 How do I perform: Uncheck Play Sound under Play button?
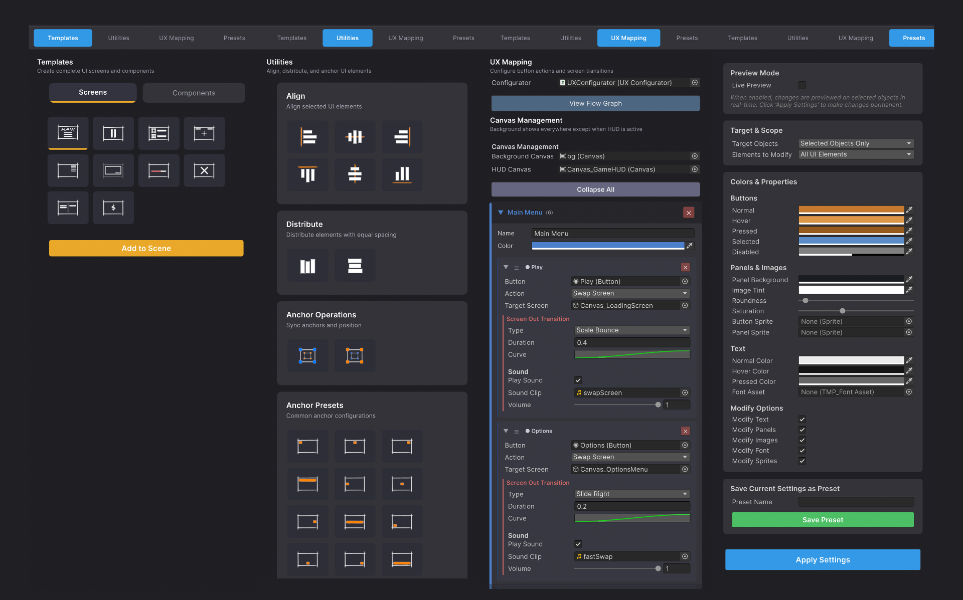tap(578, 380)
